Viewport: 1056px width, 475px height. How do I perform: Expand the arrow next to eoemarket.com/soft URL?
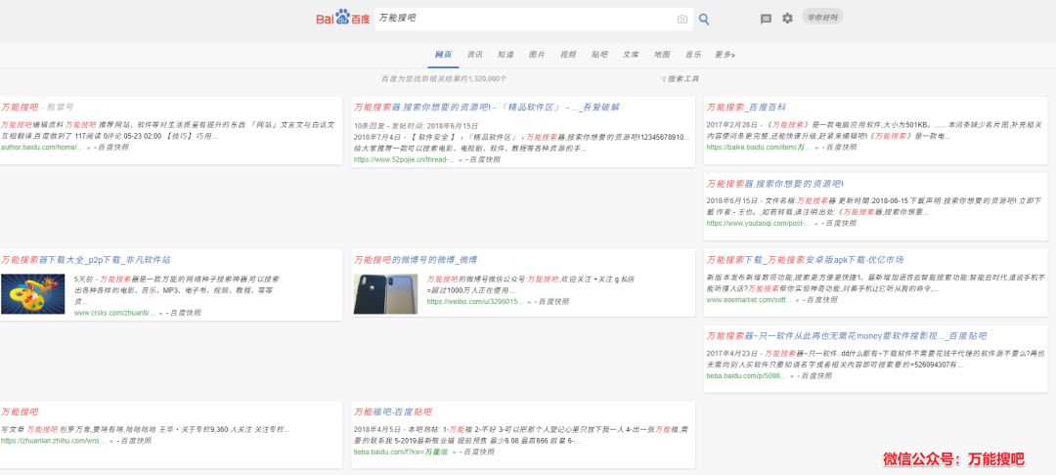point(798,300)
